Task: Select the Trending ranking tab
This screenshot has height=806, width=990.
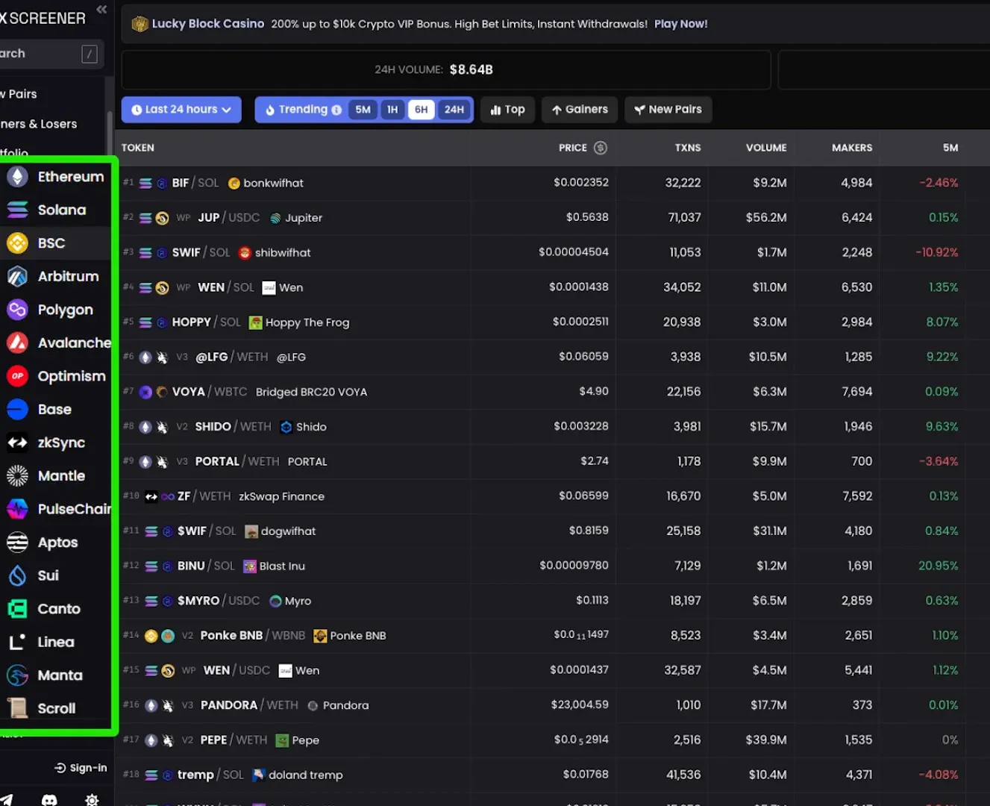Action: 303,110
